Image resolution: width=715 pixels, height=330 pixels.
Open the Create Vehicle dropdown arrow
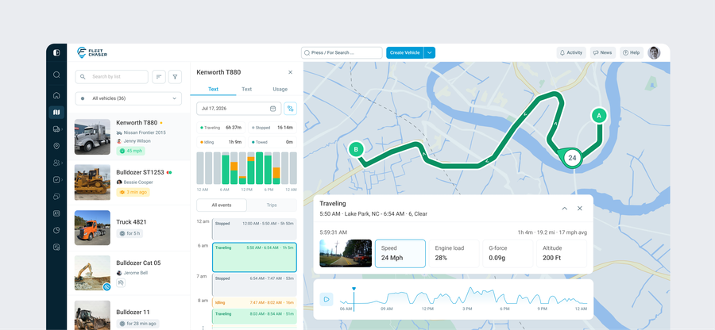point(430,53)
